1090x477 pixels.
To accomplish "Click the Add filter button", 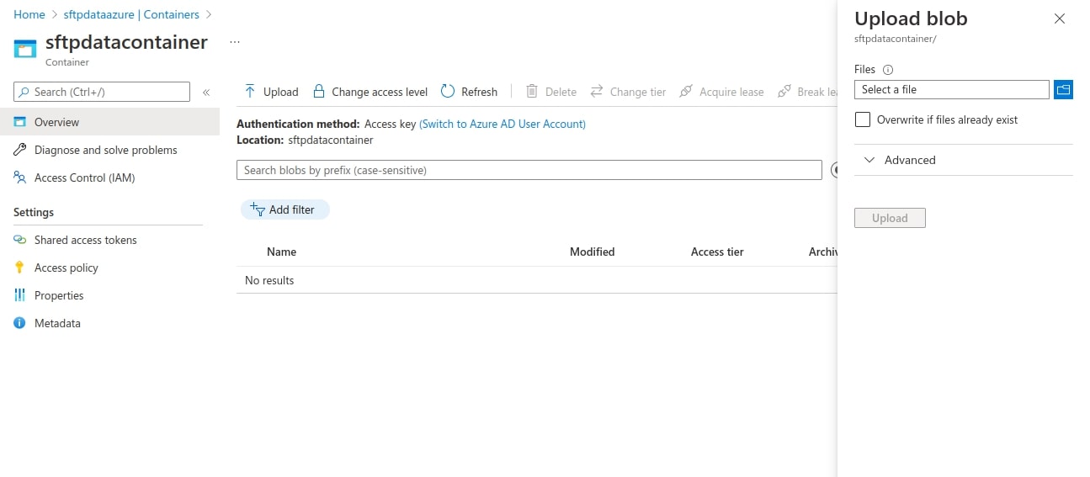I will 284,209.
